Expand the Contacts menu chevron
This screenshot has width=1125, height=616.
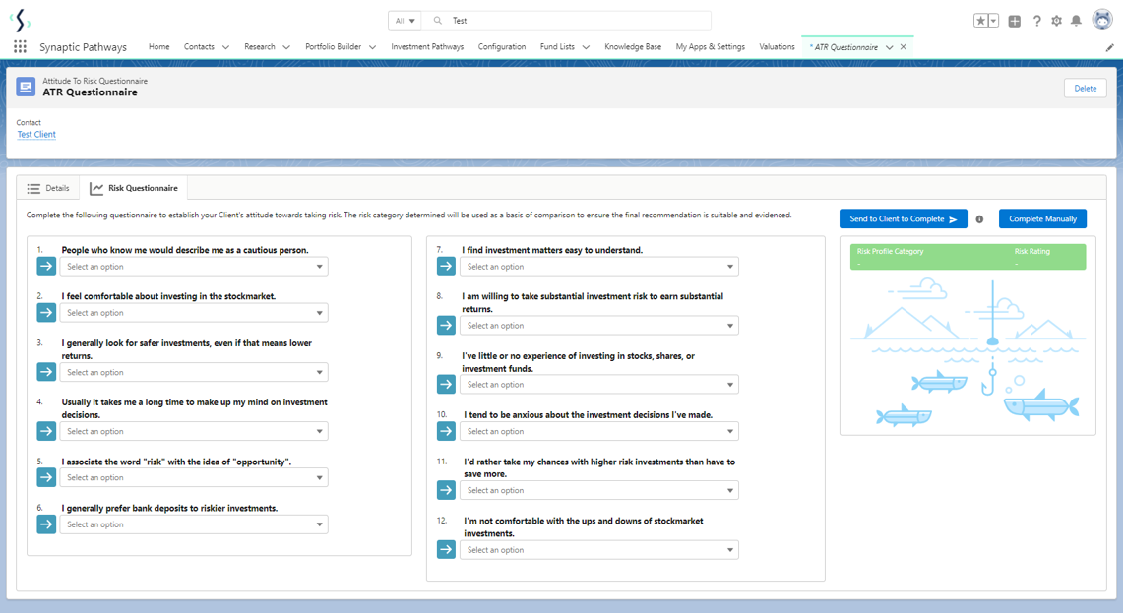(x=225, y=47)
